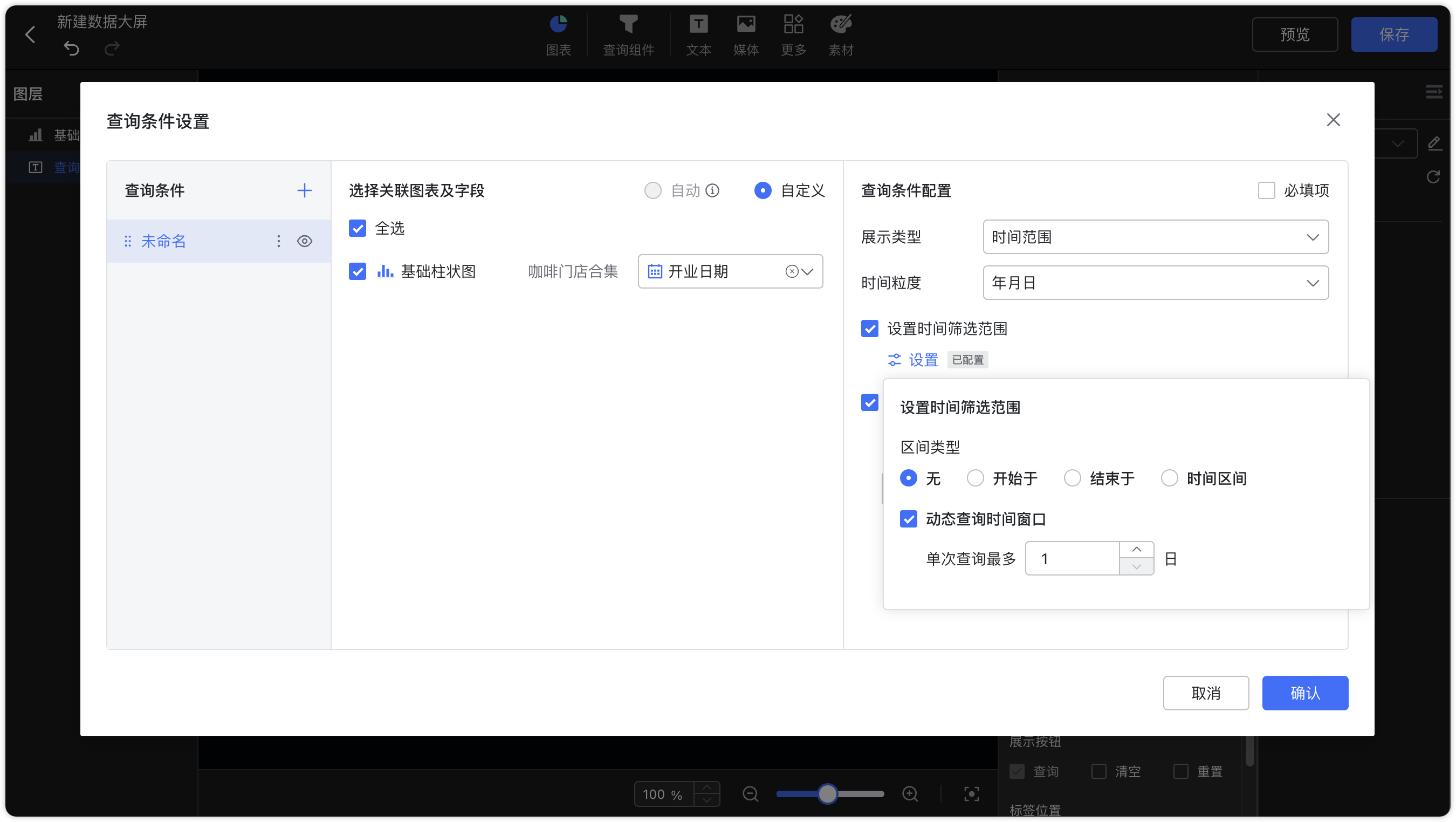The image size is (1456, 822).
Task: Toggle the 查询 display button checkbox
Action: [x=1017, y=772]
